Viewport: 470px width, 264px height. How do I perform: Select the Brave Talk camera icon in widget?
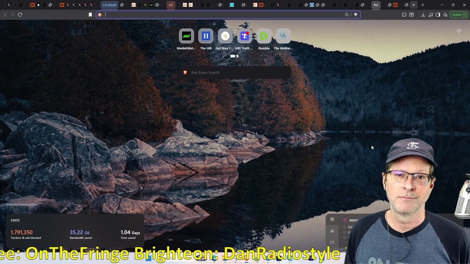[x=332, y=242]
